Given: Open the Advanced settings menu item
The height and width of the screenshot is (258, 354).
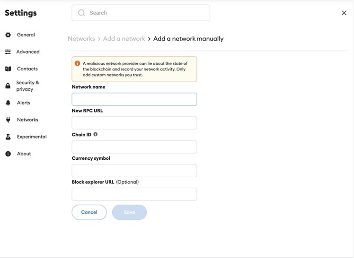Looking at the screenshot, I should (27, 52).
